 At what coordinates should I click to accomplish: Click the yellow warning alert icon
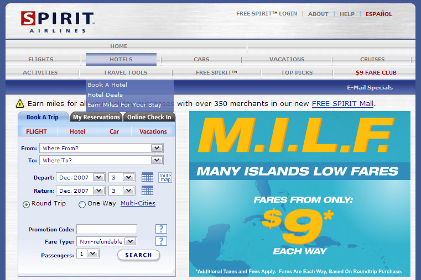20,103
